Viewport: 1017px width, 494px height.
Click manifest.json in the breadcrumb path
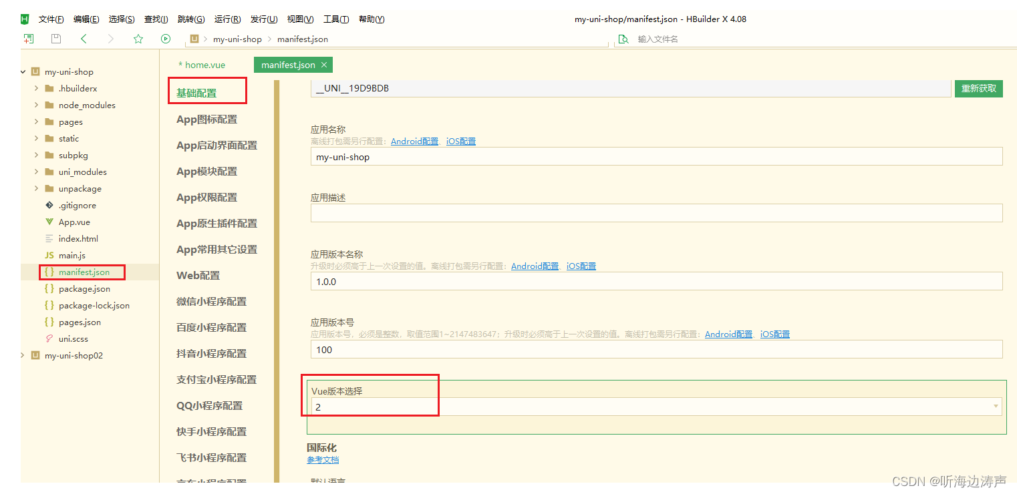coord(303,39)
